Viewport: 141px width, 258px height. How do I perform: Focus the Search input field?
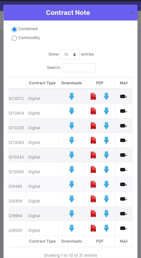tap(79, 68)
